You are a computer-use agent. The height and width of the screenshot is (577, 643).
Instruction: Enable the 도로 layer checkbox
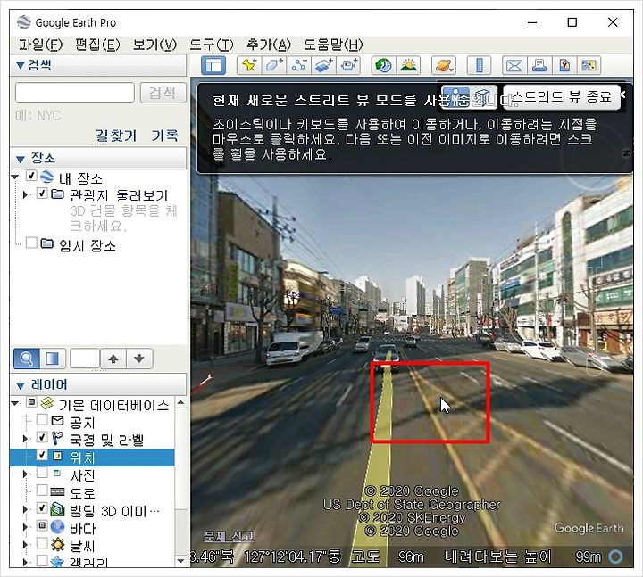pyautogui.click(x=42, y=490)
